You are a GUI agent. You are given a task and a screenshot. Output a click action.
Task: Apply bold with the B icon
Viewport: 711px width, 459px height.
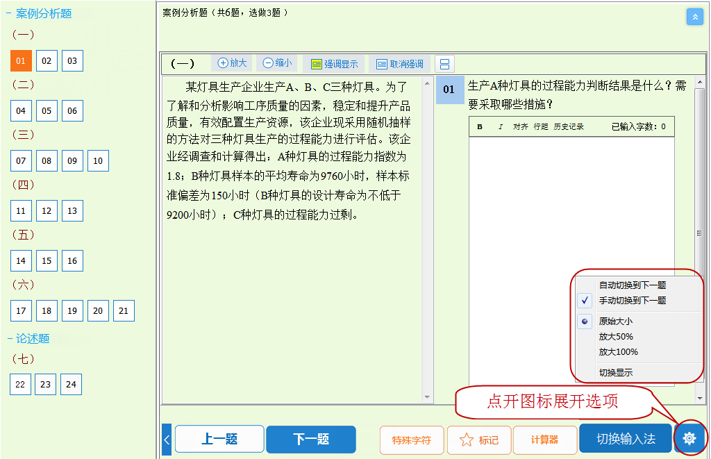(x=478, y=127)
